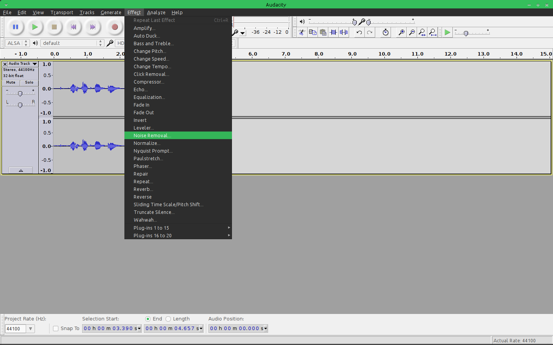Choose Amplify from Effect menu
Viewport: 553px width, 345px height.
[178, 28]
